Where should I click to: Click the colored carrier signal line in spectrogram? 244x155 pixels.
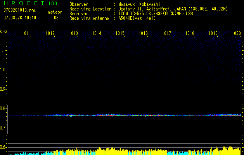pos(125,115)
